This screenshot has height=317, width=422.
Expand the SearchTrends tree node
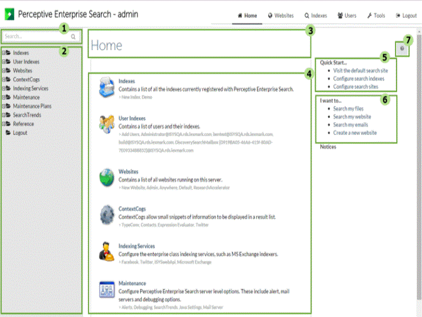4,115
